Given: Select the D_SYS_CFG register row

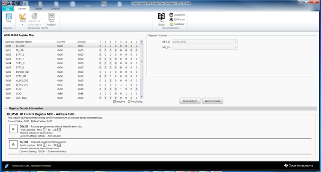Looking at the screenshot, I should (72, 85).
